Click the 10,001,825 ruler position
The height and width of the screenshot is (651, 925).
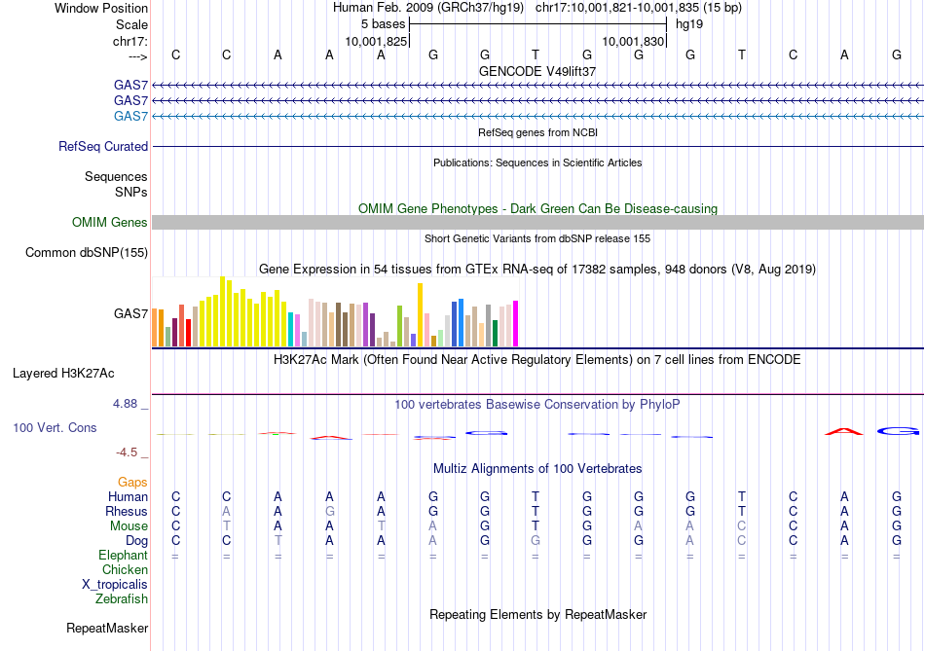pos(377,41)
